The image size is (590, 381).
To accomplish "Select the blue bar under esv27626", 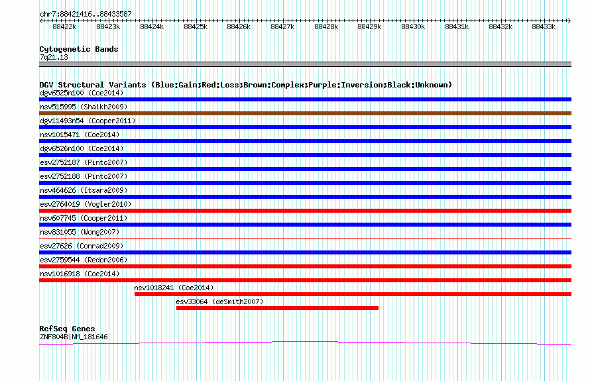I will [x=305, y=252].
